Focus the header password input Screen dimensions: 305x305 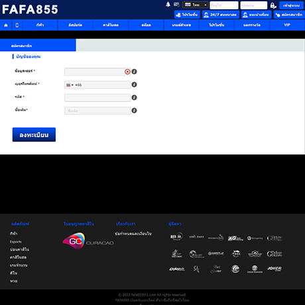click(254, 5)
